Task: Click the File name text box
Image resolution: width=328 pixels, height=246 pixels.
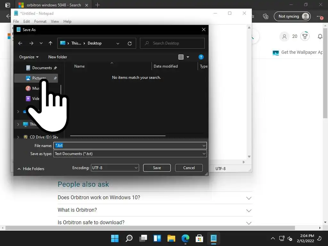Action: 127,146
